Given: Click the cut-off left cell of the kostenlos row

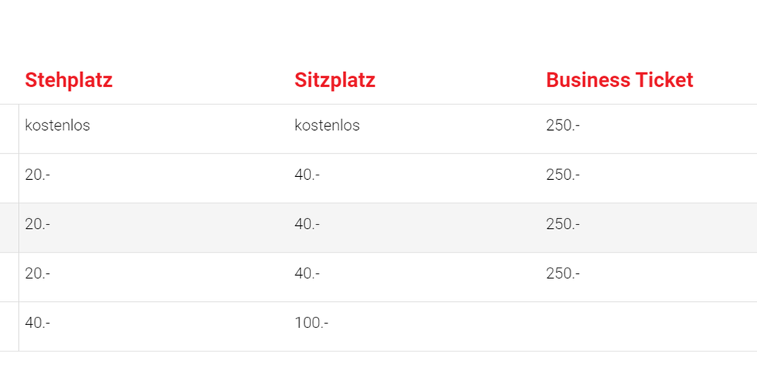Looking at the screenshot, I should pos(8,129).
